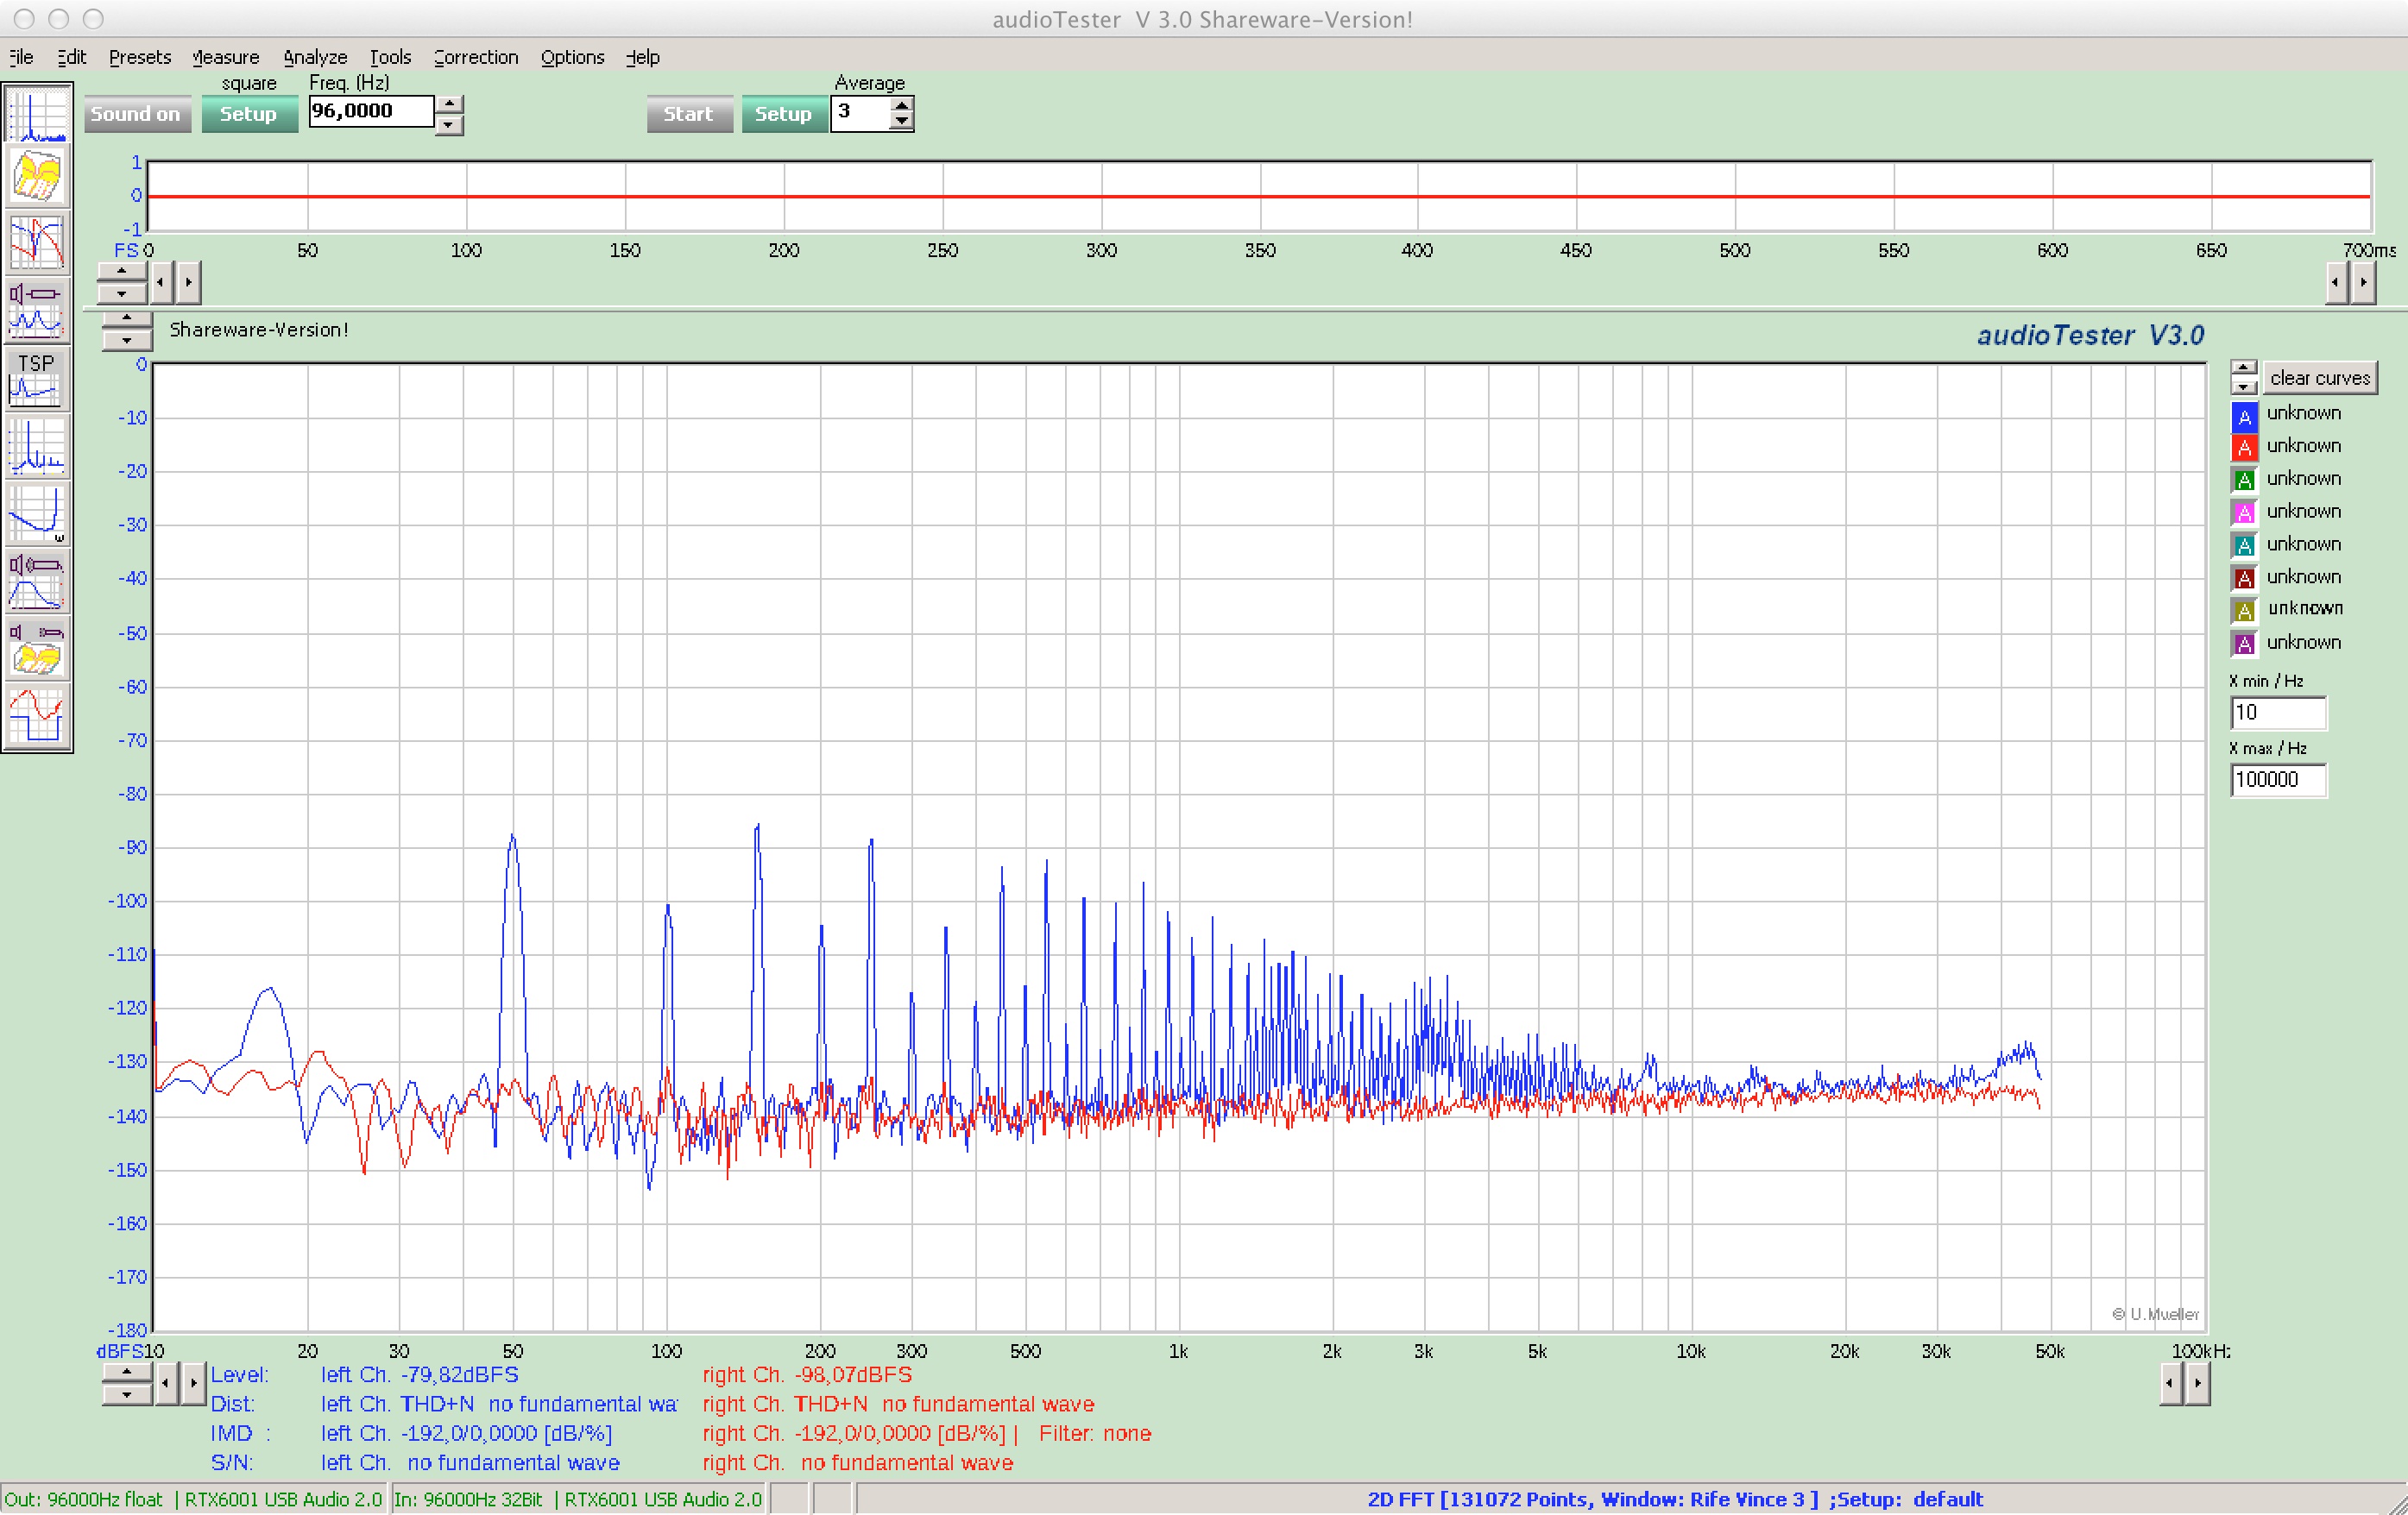Toggle the Sound on generator button

coord(136,114)
